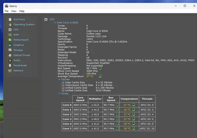Click Core 0 temperature tray icon
This screenshot has height=138, width=197.
click(134, 105)
